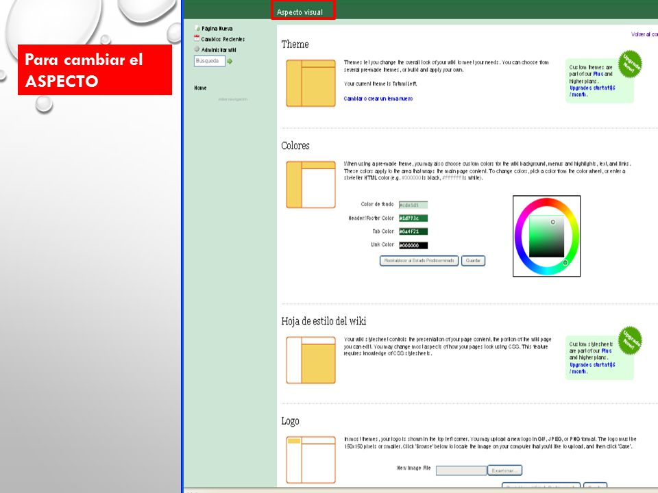This screenshot has width=658, height=493.
Task: Click the hue marker on the color wheel ring
Action: [x=565, y=263]
